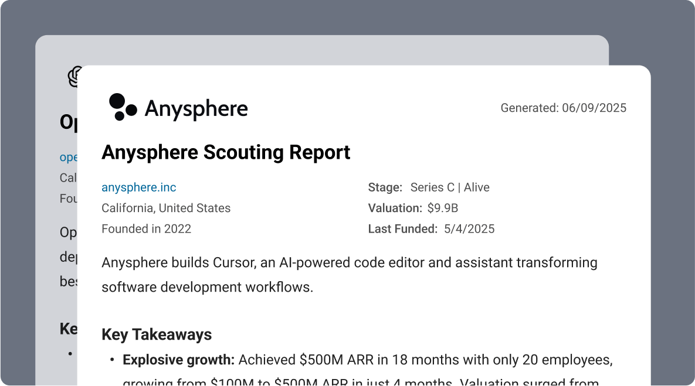Click the Alive status text
This screenshot has height=386, width=695.
coord(476,187)
